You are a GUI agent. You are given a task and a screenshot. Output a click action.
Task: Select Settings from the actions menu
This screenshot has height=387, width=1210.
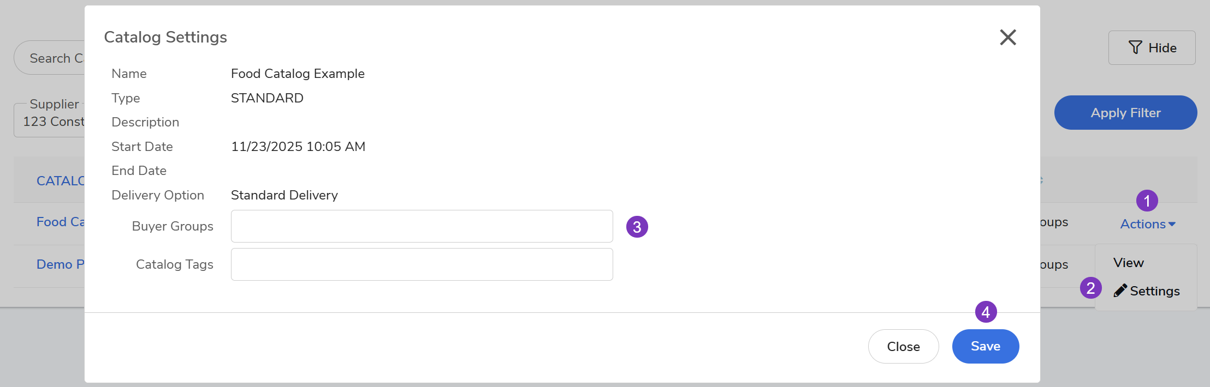pyautogui.click(x=1154, y=291)
